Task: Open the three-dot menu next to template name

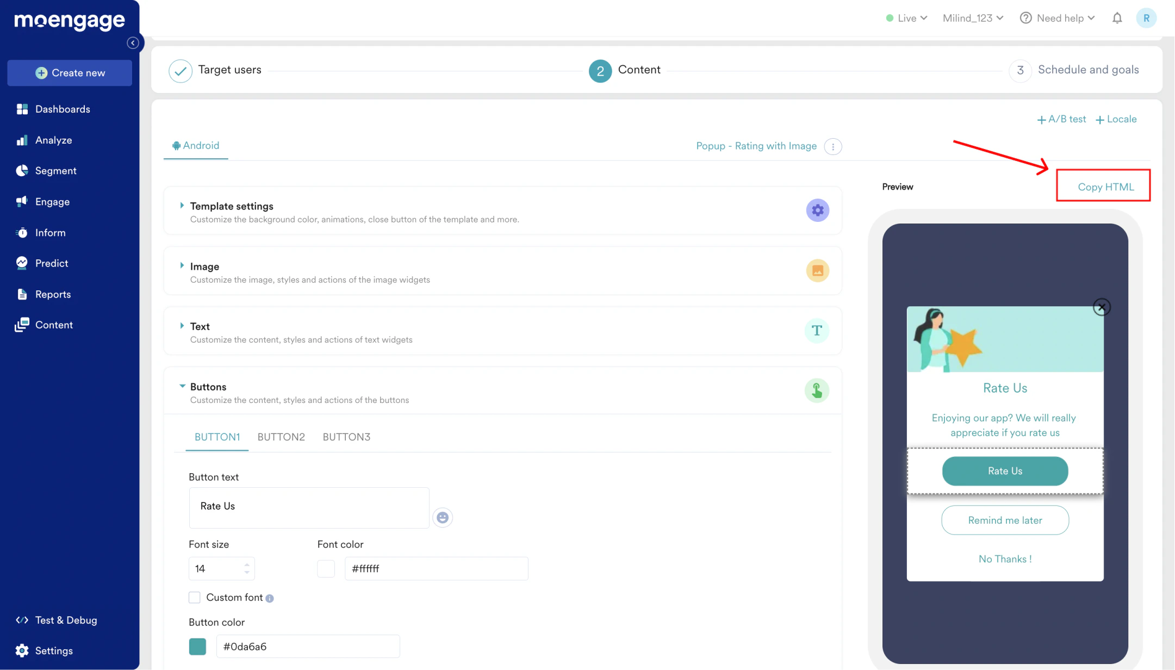Action: (833, 146)
